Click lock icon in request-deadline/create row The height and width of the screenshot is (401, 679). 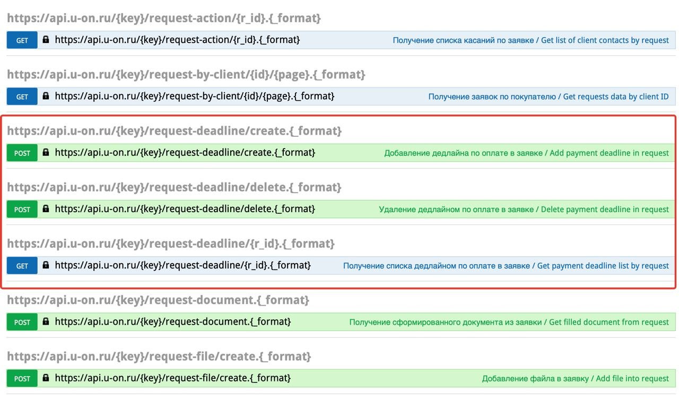(x=46, y=153)
